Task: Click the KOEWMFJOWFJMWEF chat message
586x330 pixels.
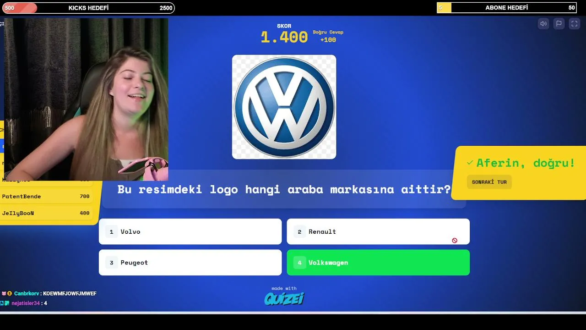Action: (70, 293)
